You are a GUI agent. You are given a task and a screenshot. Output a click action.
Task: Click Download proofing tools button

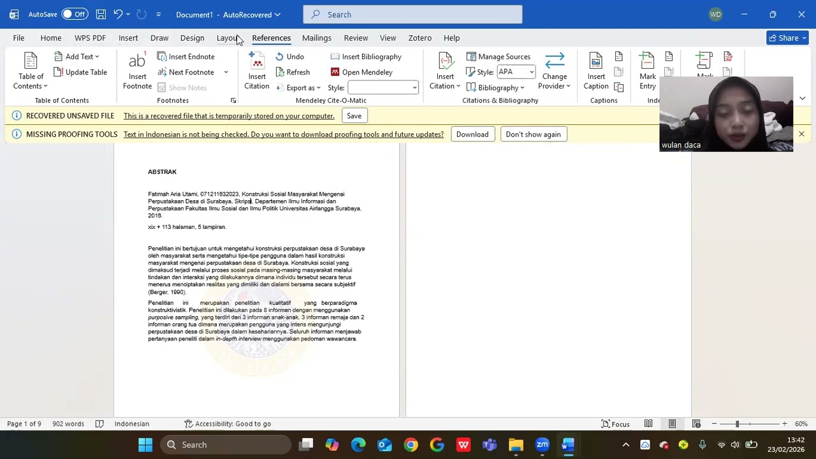pos(472,135)
